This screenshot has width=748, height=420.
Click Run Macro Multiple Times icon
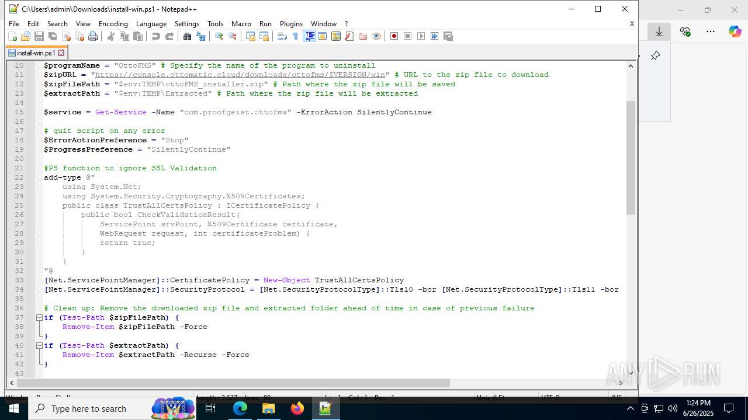point(435,36)
